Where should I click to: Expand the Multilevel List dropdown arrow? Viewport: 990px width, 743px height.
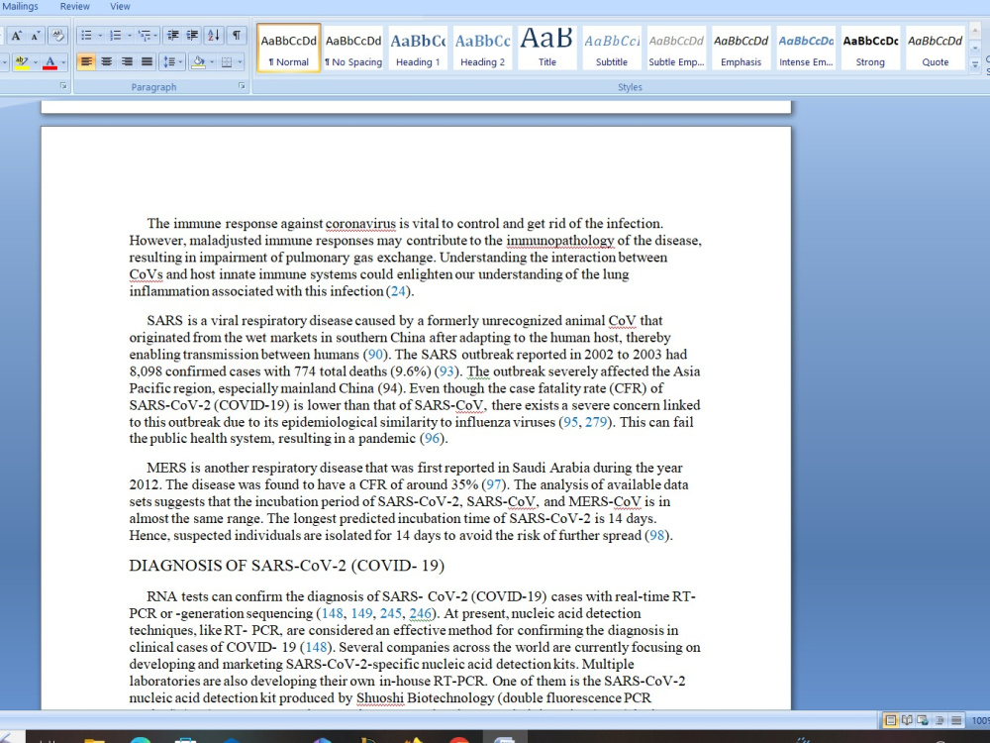point(156,36)
